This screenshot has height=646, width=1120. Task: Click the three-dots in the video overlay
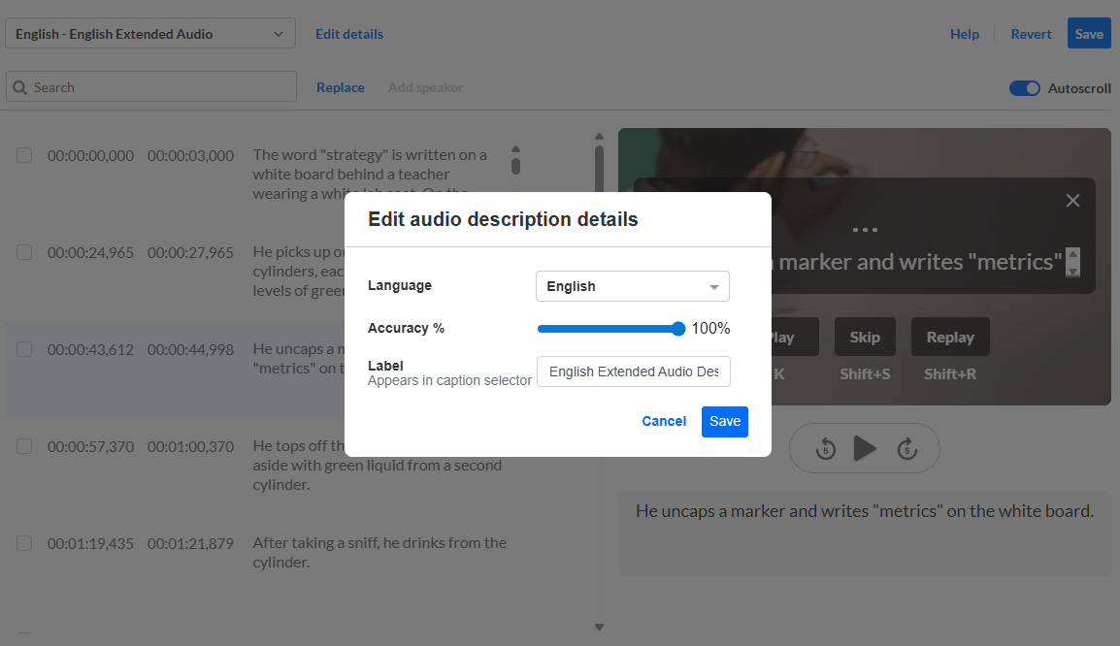(x=865, y=230)
